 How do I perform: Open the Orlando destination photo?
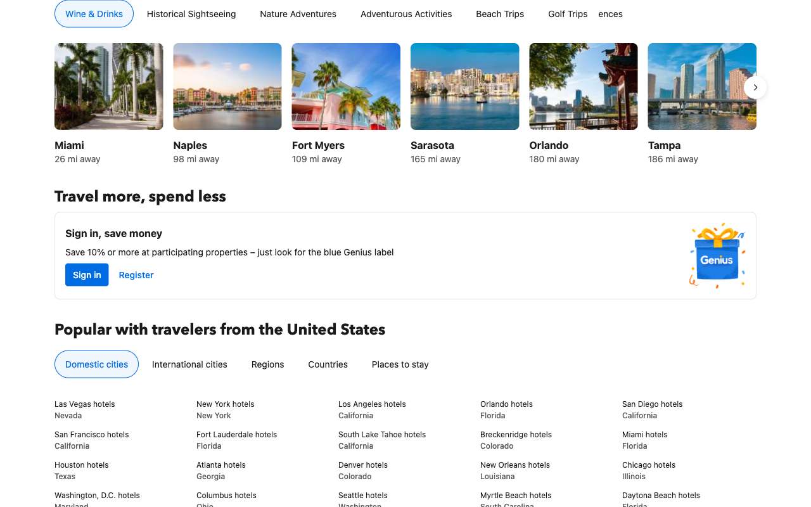click(584, 86)
